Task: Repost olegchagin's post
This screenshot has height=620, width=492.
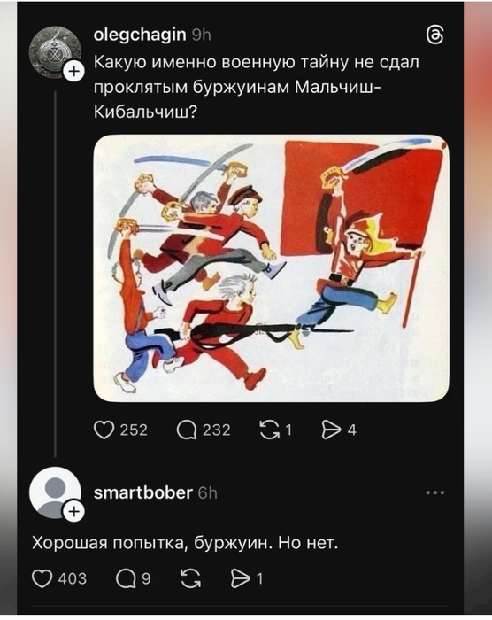Action: [269, 430]
